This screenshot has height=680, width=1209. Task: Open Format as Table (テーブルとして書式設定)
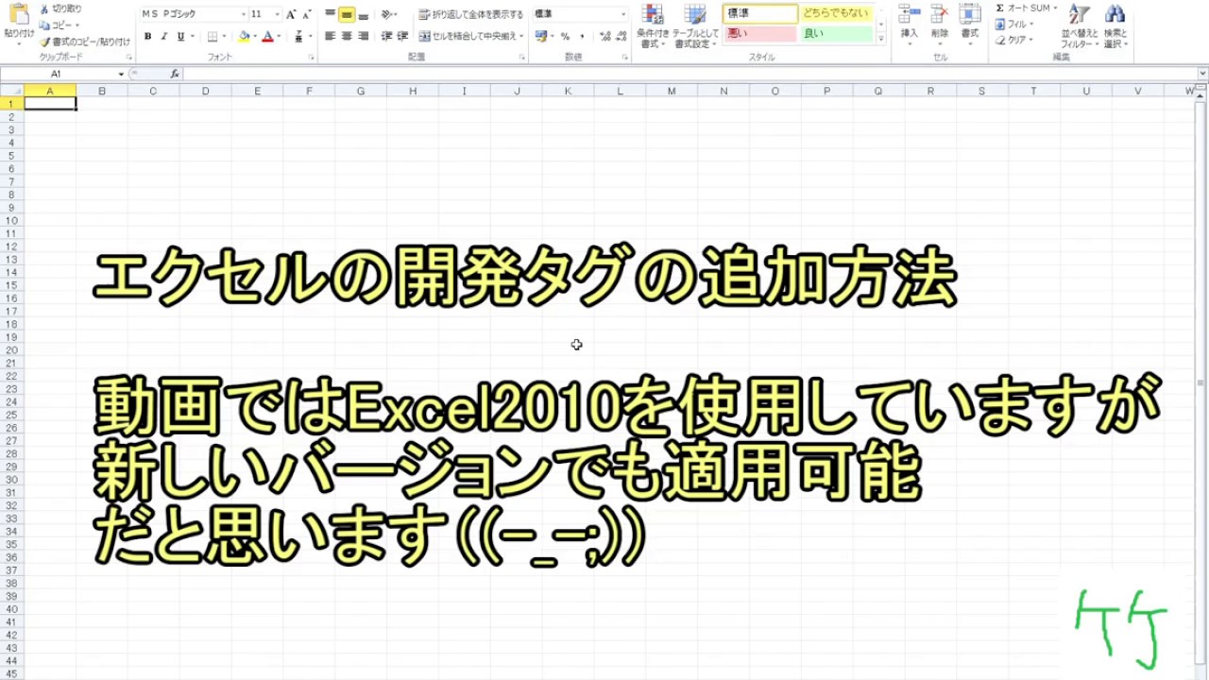695,26
